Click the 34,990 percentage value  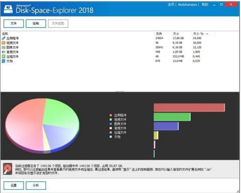tap(197, 38)
